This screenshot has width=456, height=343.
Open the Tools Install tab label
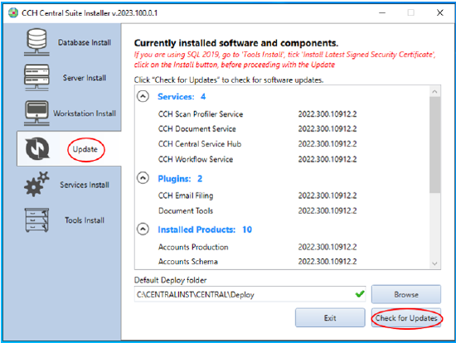point(85,220)
